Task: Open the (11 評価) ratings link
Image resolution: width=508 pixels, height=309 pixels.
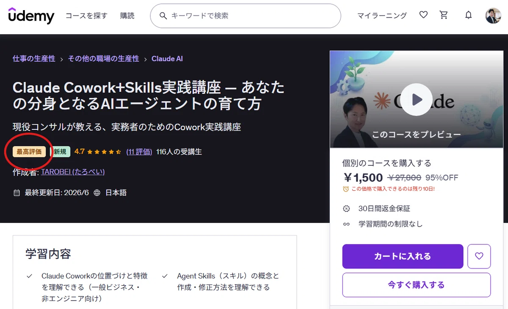Action: coord(139,151)
